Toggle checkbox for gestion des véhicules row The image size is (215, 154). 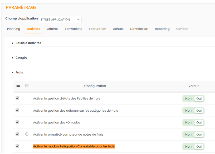click(17, 122)
